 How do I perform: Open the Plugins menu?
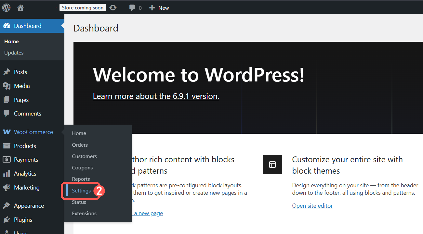pyautogui.click(x=23, y=220)
